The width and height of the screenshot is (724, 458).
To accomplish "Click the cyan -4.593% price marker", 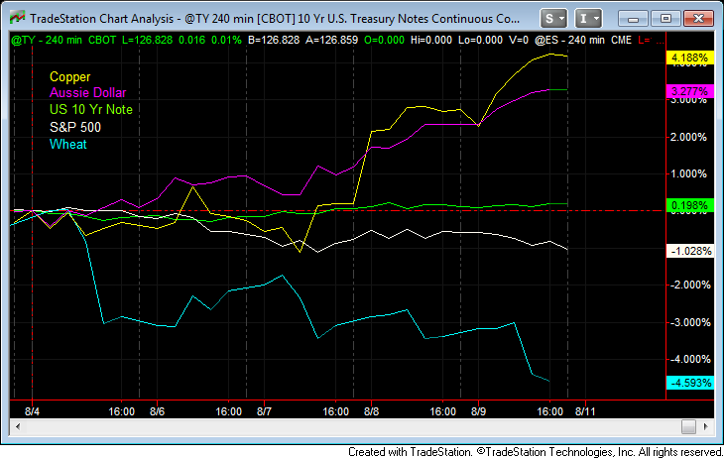I will [x=690, y=383].
